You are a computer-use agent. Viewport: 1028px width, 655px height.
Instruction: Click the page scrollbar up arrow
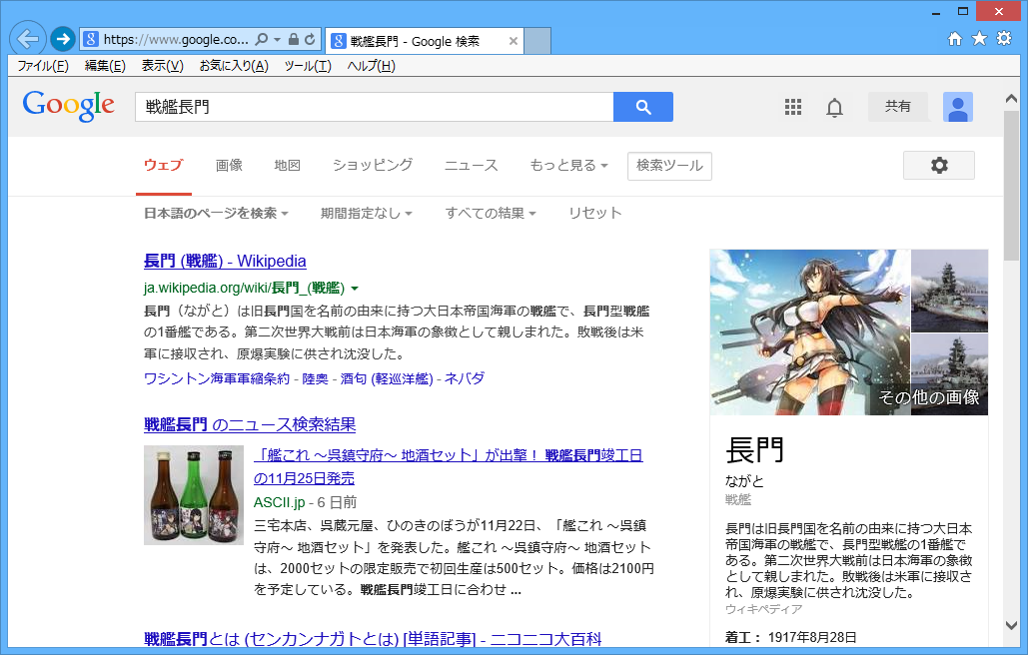1012,99
